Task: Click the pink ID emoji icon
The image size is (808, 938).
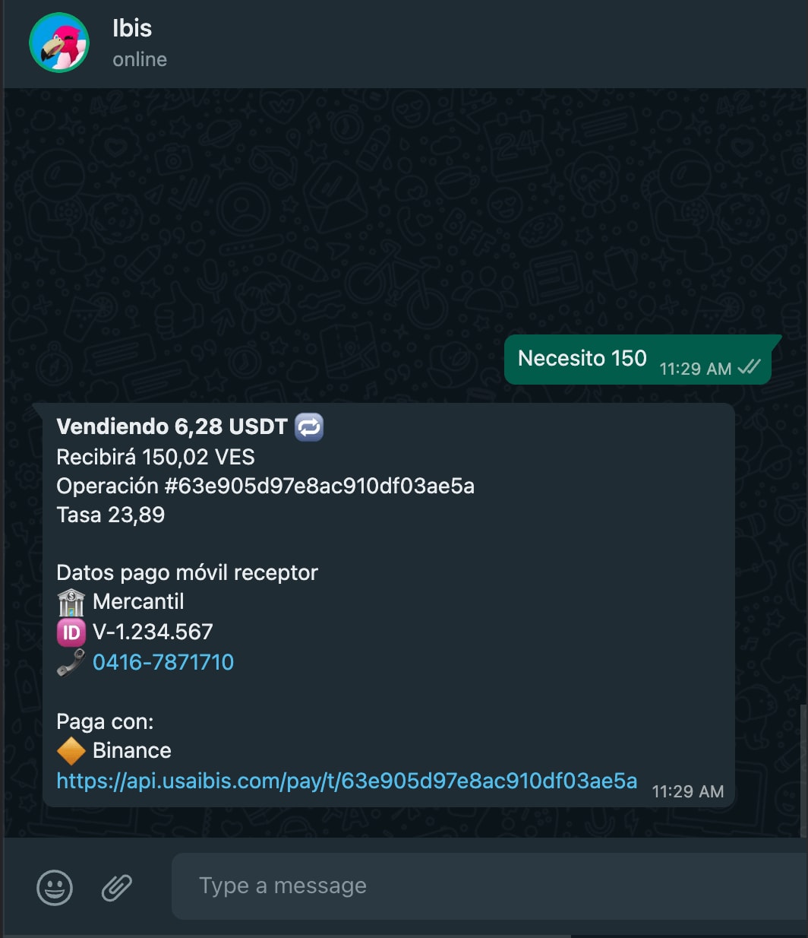Action: (x=71, y=632)
